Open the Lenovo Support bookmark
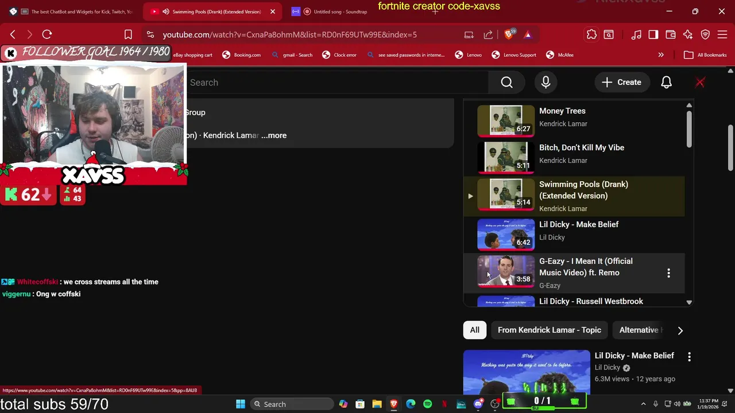This screenshot has width=735, height=413. [514, 55]
